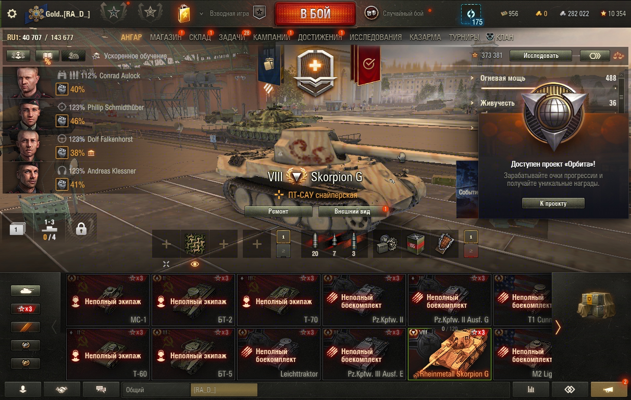Toggle the platoon lock icon
This screenshot has height=400, width=631.
pyautogui.click(x=81, y=229)
